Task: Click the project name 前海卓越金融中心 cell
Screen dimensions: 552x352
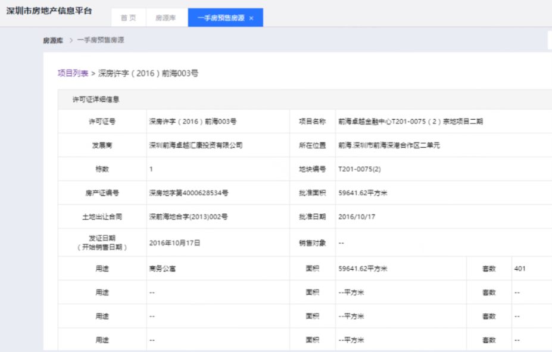Action: [x=410, y=122]
